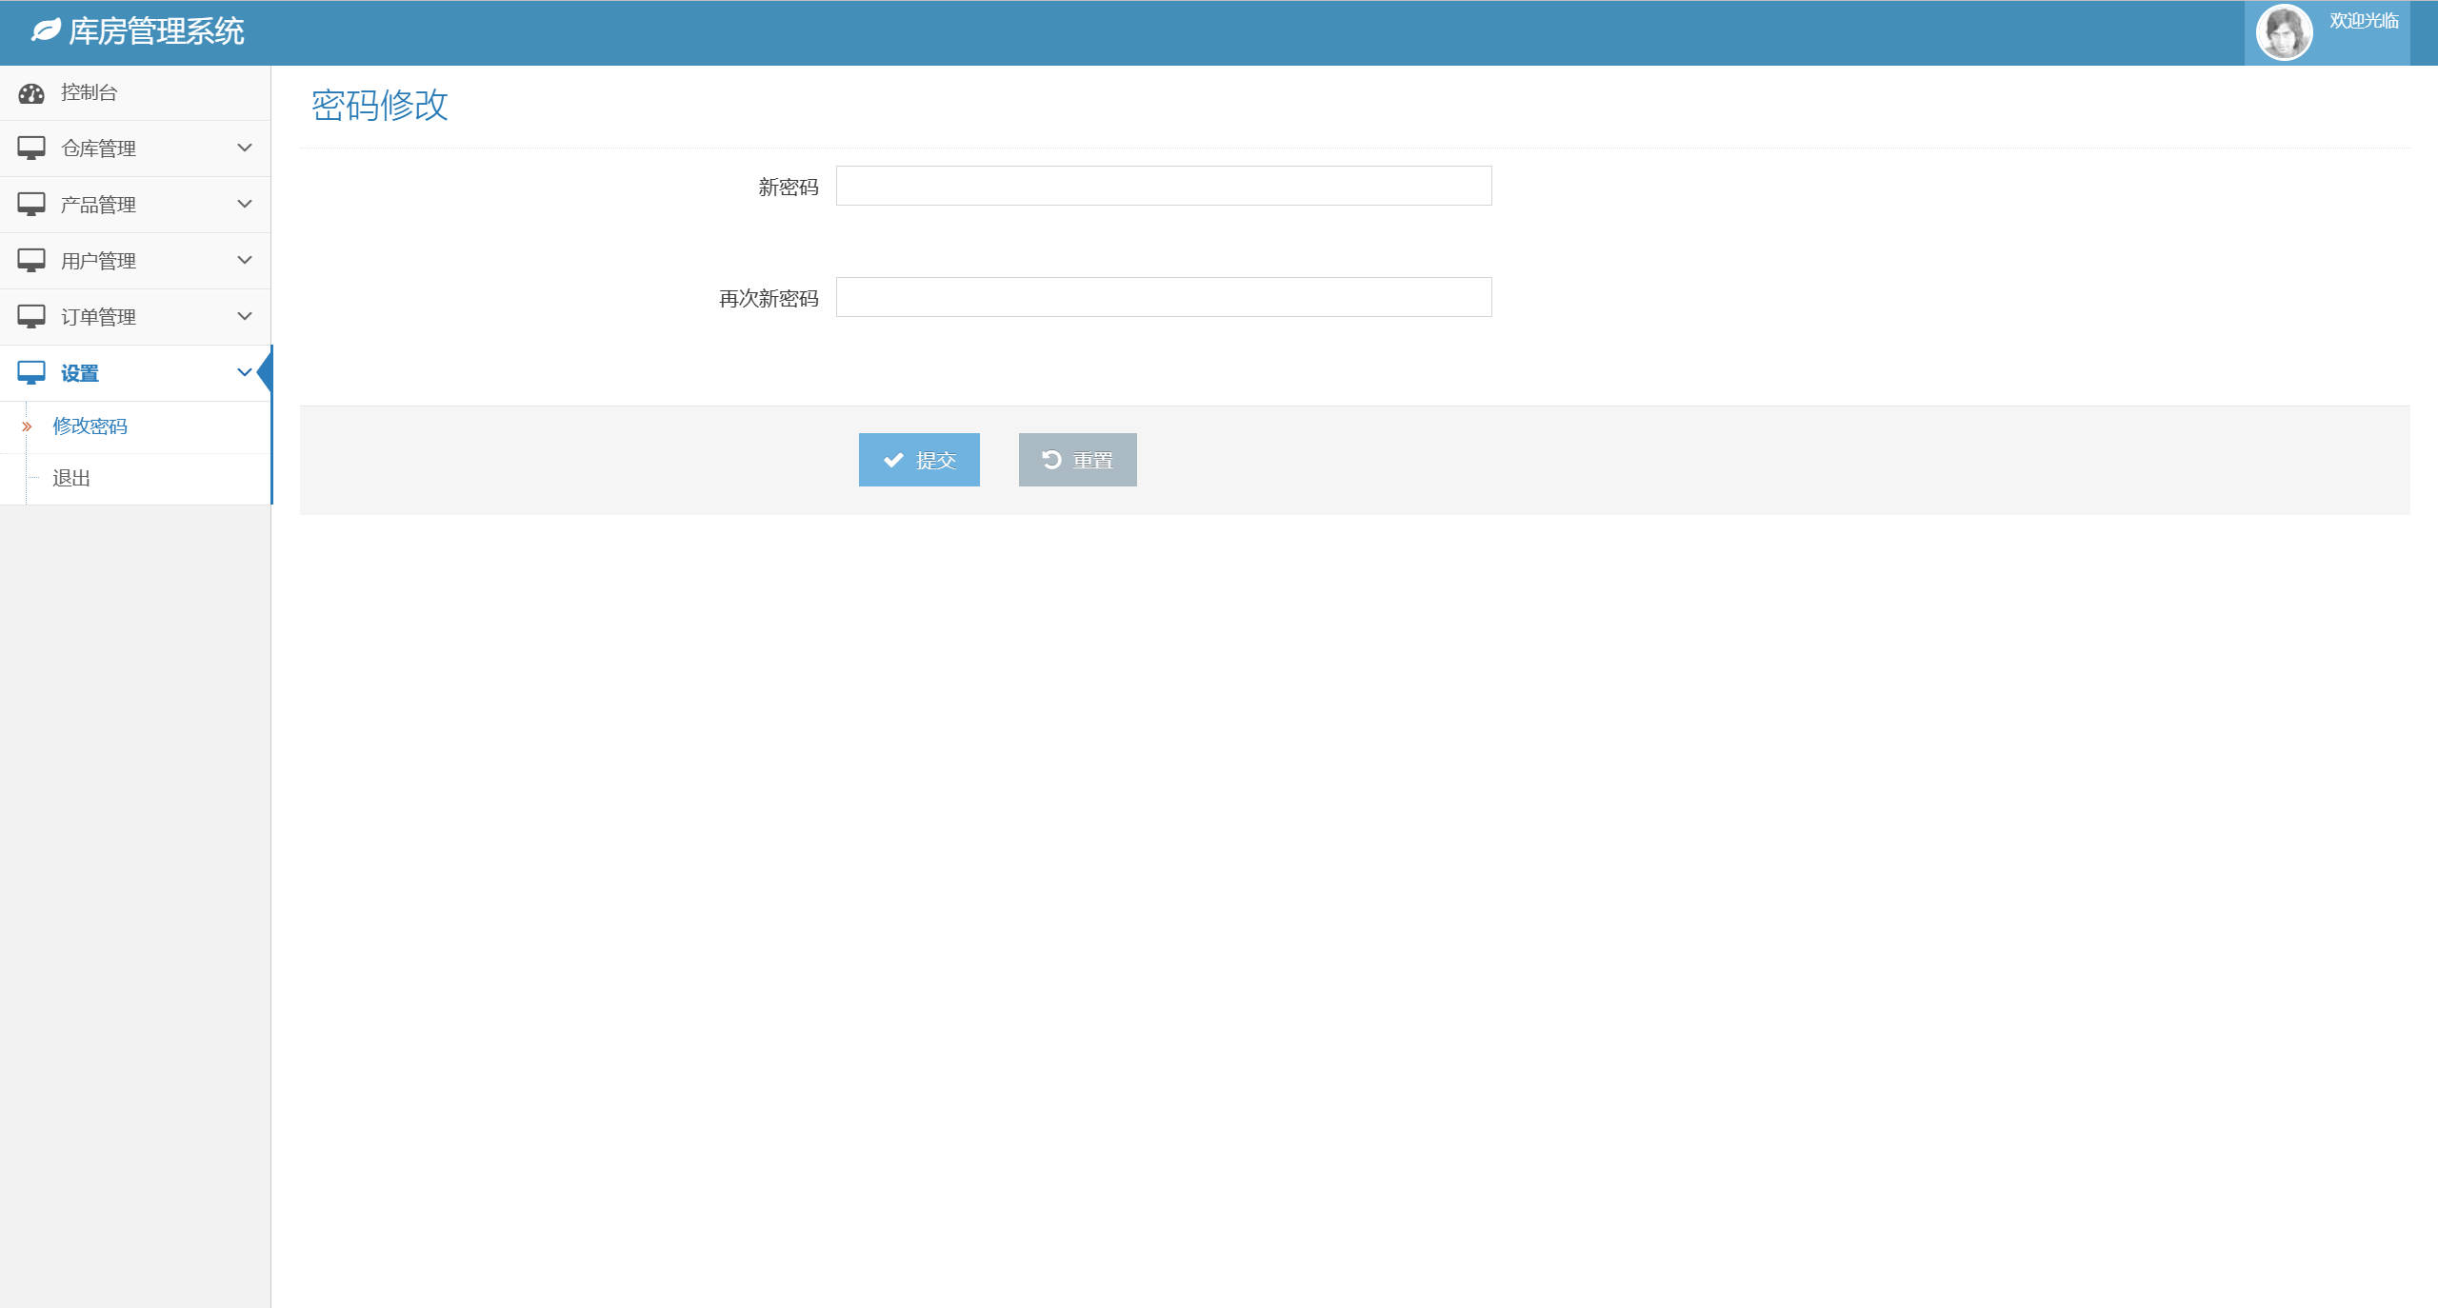Focus the 新密码 input field
This screenshot has height=1308, width=2438.
point(1163,187)
